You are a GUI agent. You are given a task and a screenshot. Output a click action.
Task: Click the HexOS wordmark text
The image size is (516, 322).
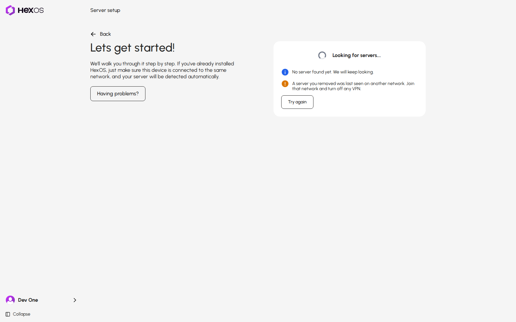point(31,10)
